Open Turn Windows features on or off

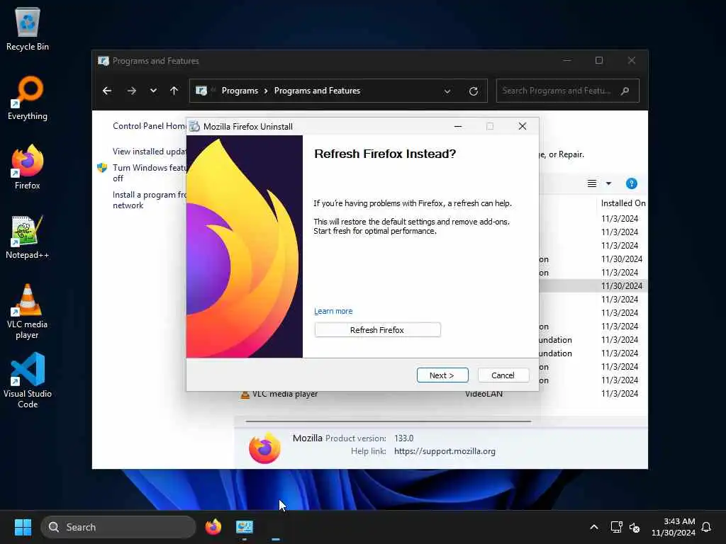[149, 173]
